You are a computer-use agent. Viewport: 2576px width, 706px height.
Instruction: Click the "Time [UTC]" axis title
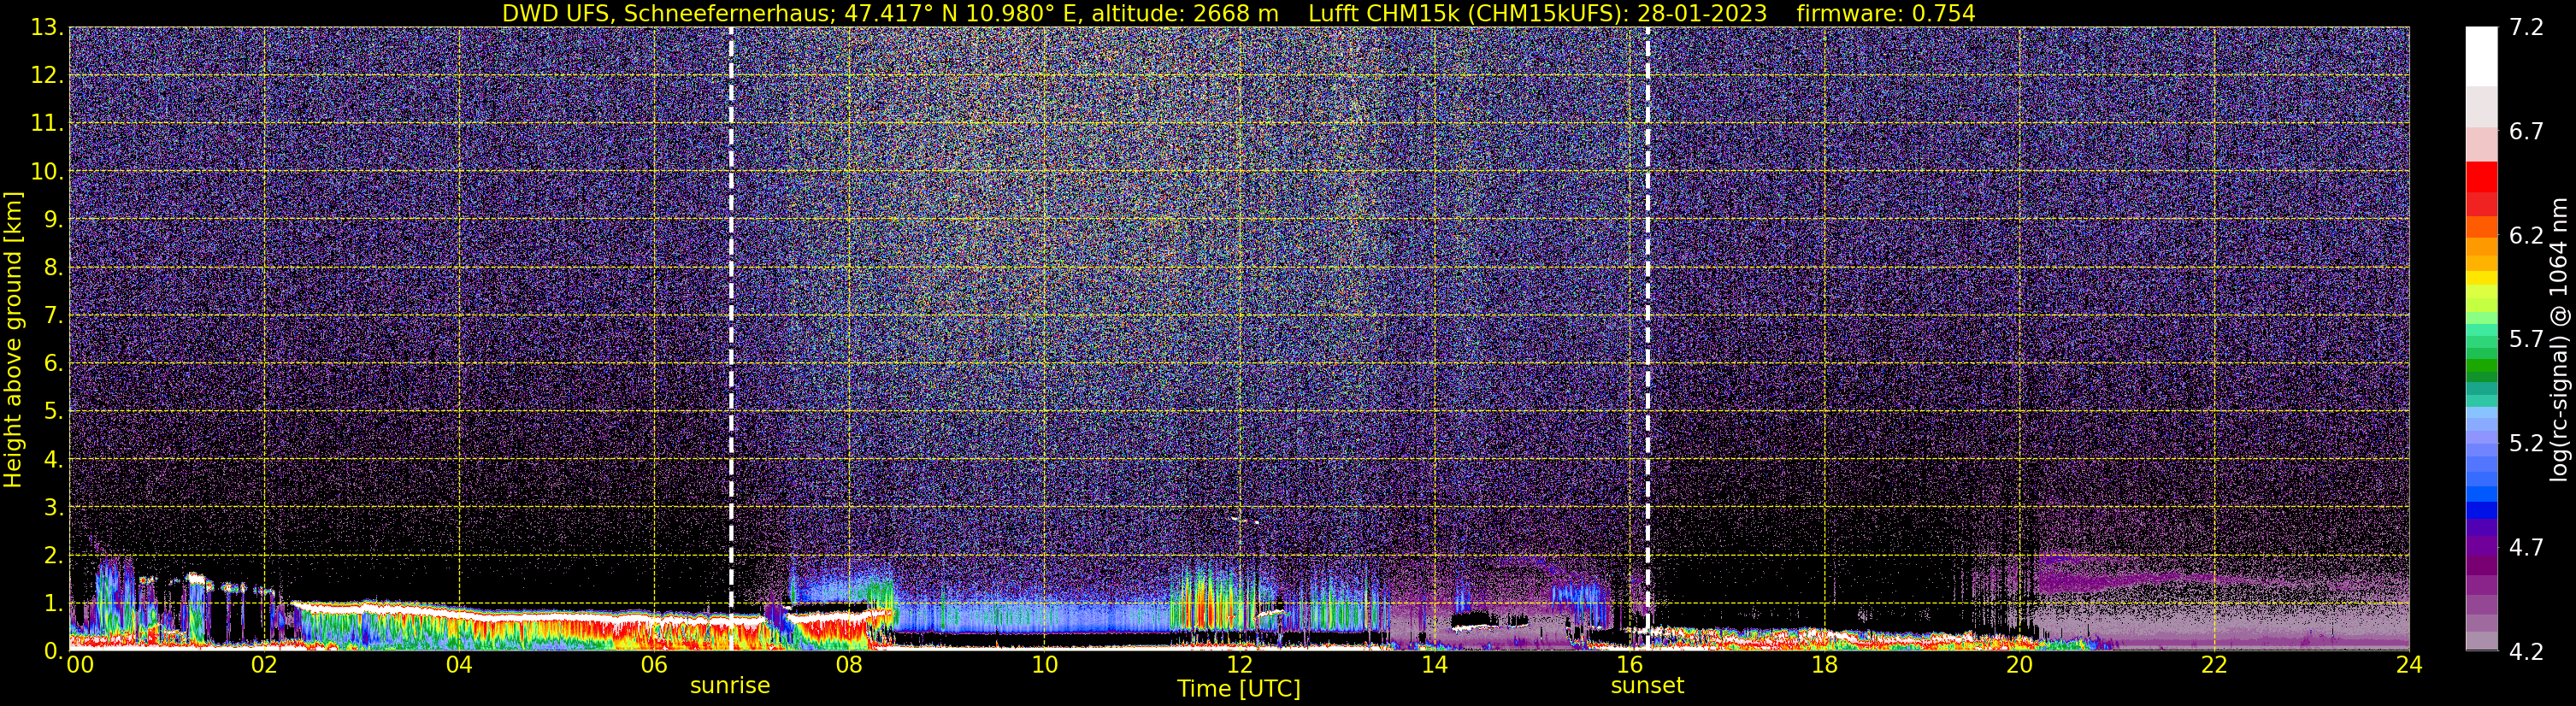[1239, 689]
